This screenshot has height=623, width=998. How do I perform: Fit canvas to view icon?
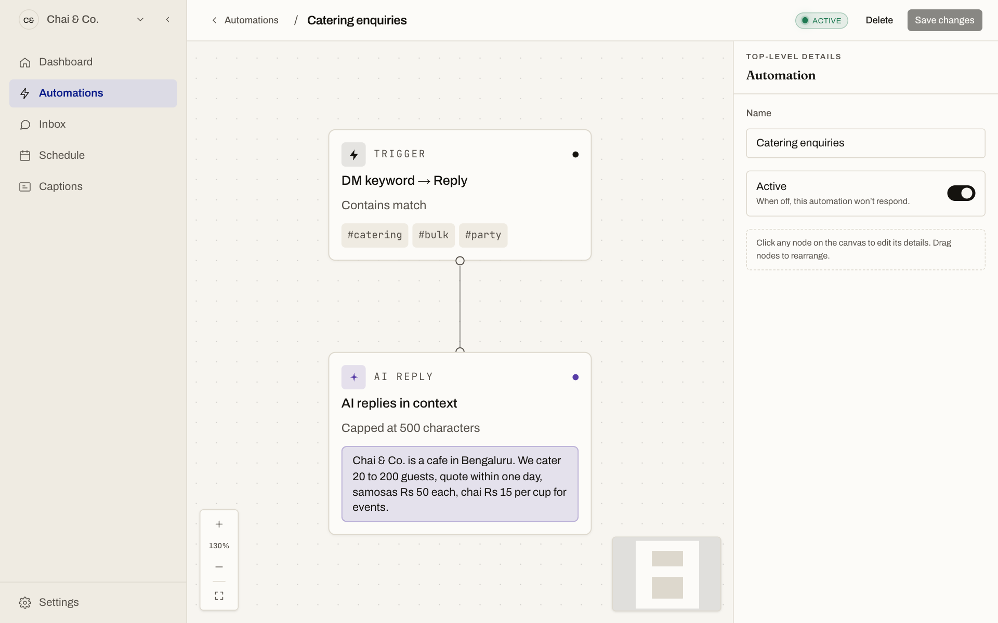click(219, 595)
